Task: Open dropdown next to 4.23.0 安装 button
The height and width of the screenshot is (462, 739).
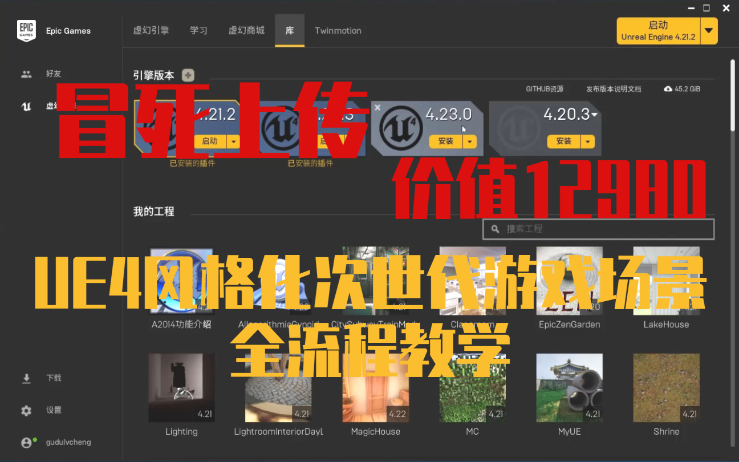Action: (470, 141)
